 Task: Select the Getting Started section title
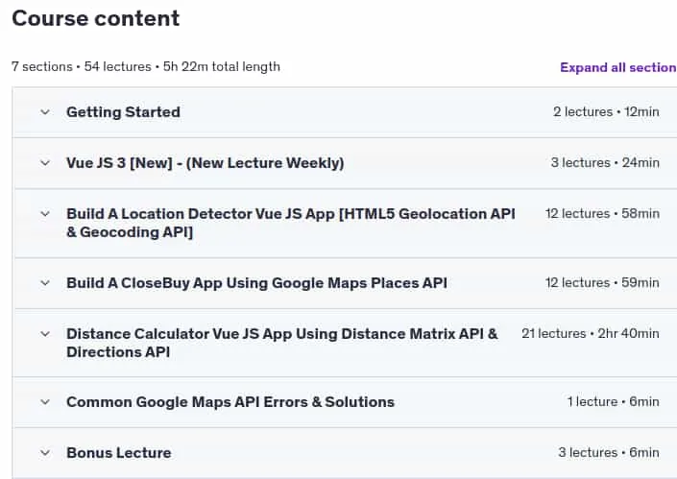click(x=123, y=112)
